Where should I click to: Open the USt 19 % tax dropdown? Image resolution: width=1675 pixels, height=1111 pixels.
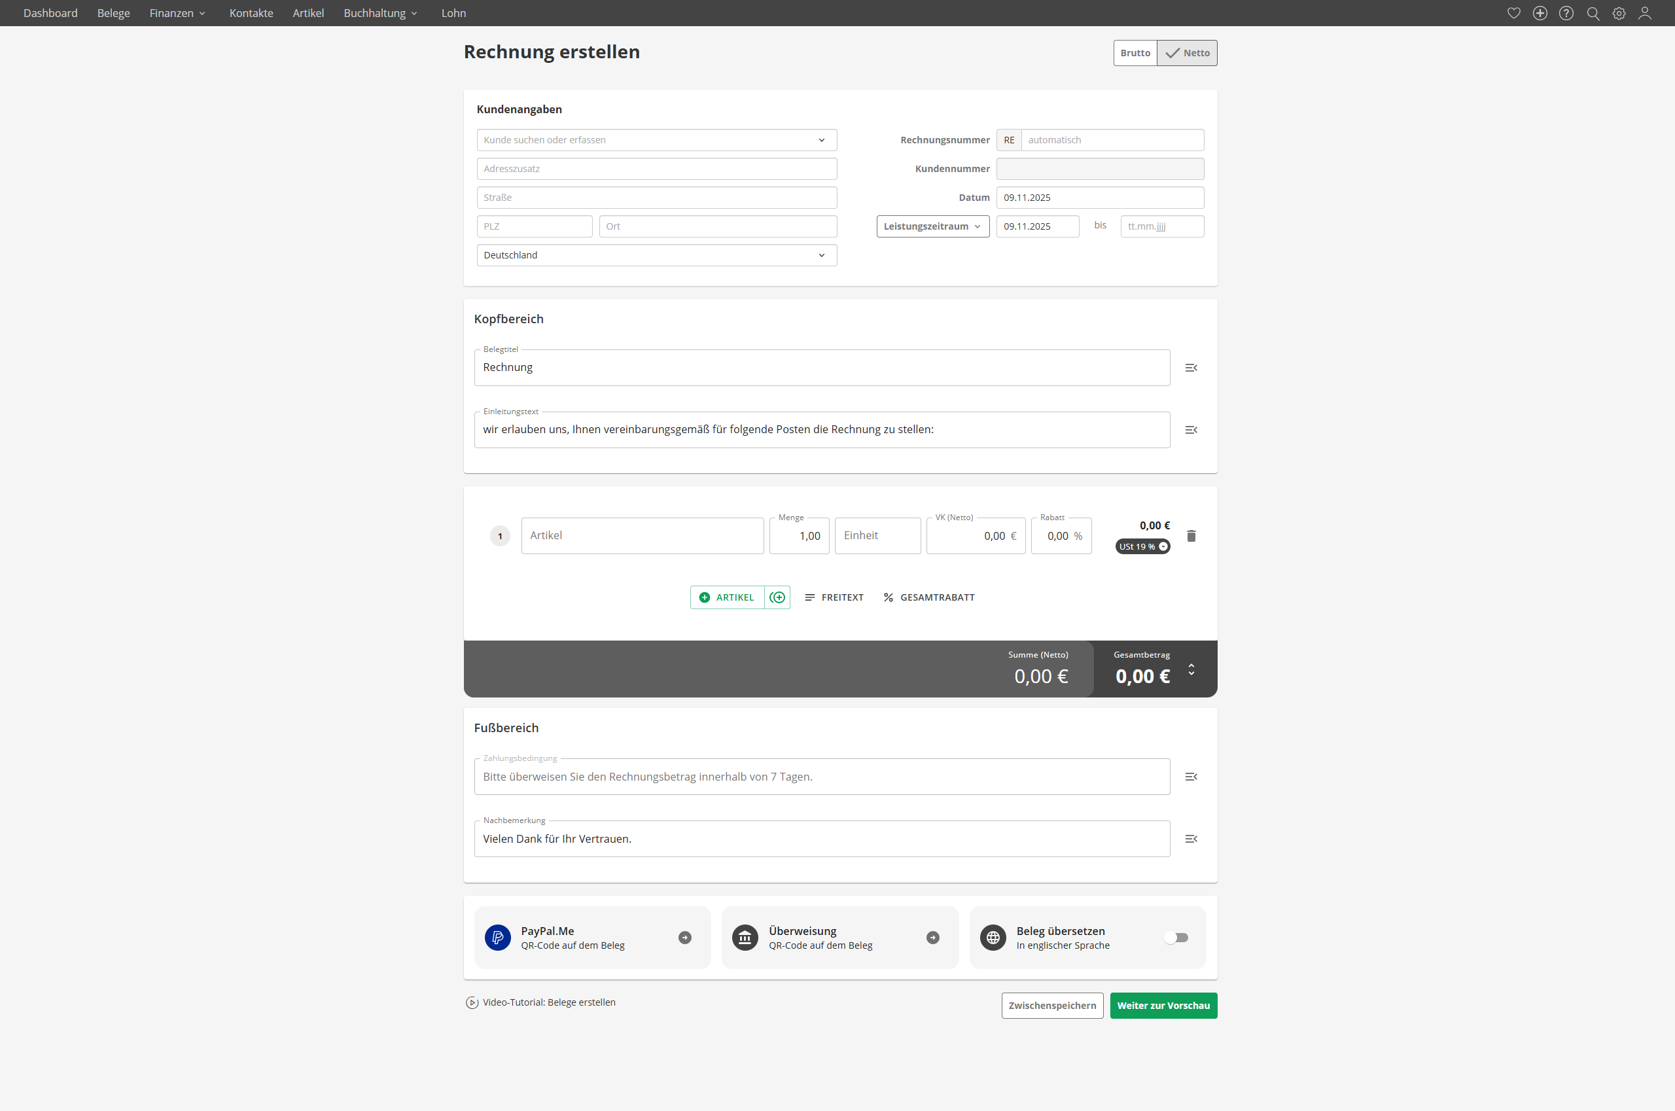click(1142, 546)
